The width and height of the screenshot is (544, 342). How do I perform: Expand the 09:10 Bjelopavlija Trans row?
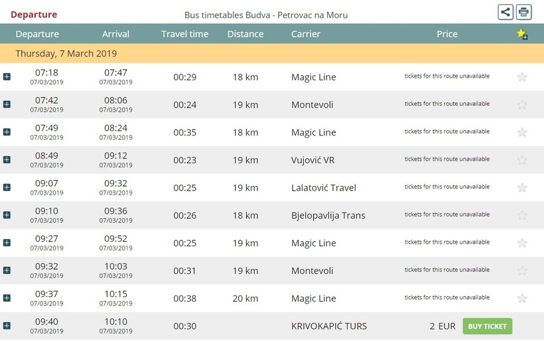click(7, 215)
